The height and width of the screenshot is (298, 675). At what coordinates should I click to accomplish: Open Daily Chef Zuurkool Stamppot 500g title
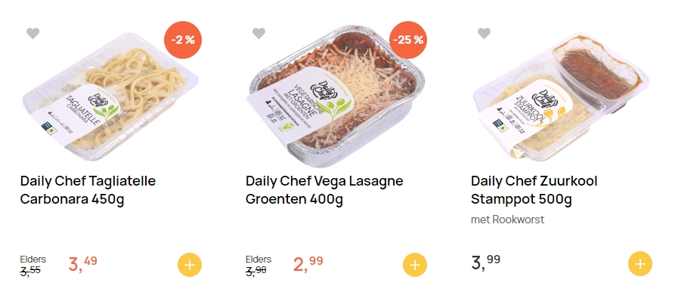pos(534,190)
